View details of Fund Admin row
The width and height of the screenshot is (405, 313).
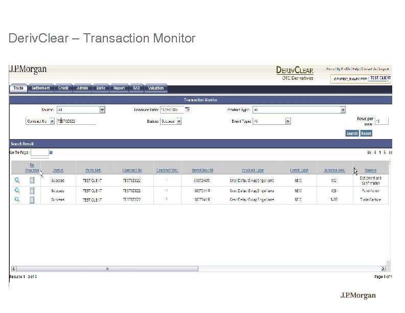pos(17,191)
